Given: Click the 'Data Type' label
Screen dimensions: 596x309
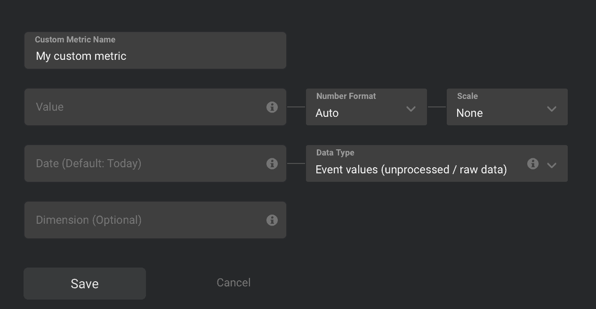Looking at the screenshot, I should 335,153.
